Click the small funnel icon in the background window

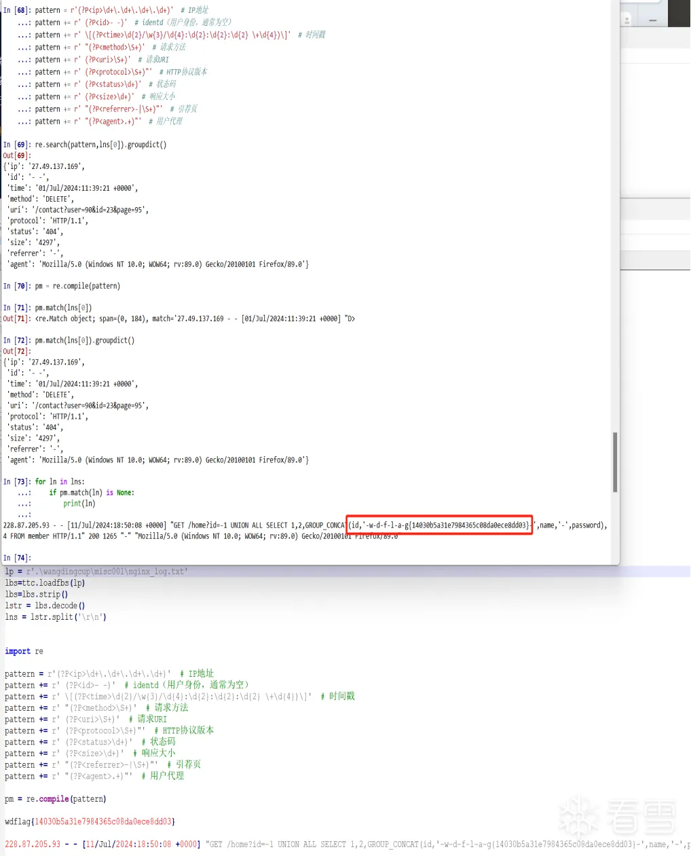[627, 21]
